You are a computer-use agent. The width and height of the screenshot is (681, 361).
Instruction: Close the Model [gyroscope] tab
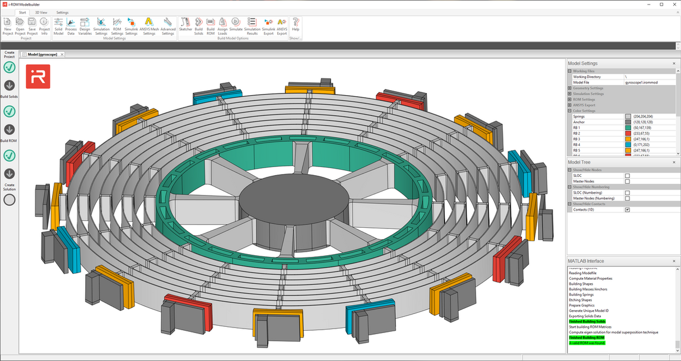(63, 54)
